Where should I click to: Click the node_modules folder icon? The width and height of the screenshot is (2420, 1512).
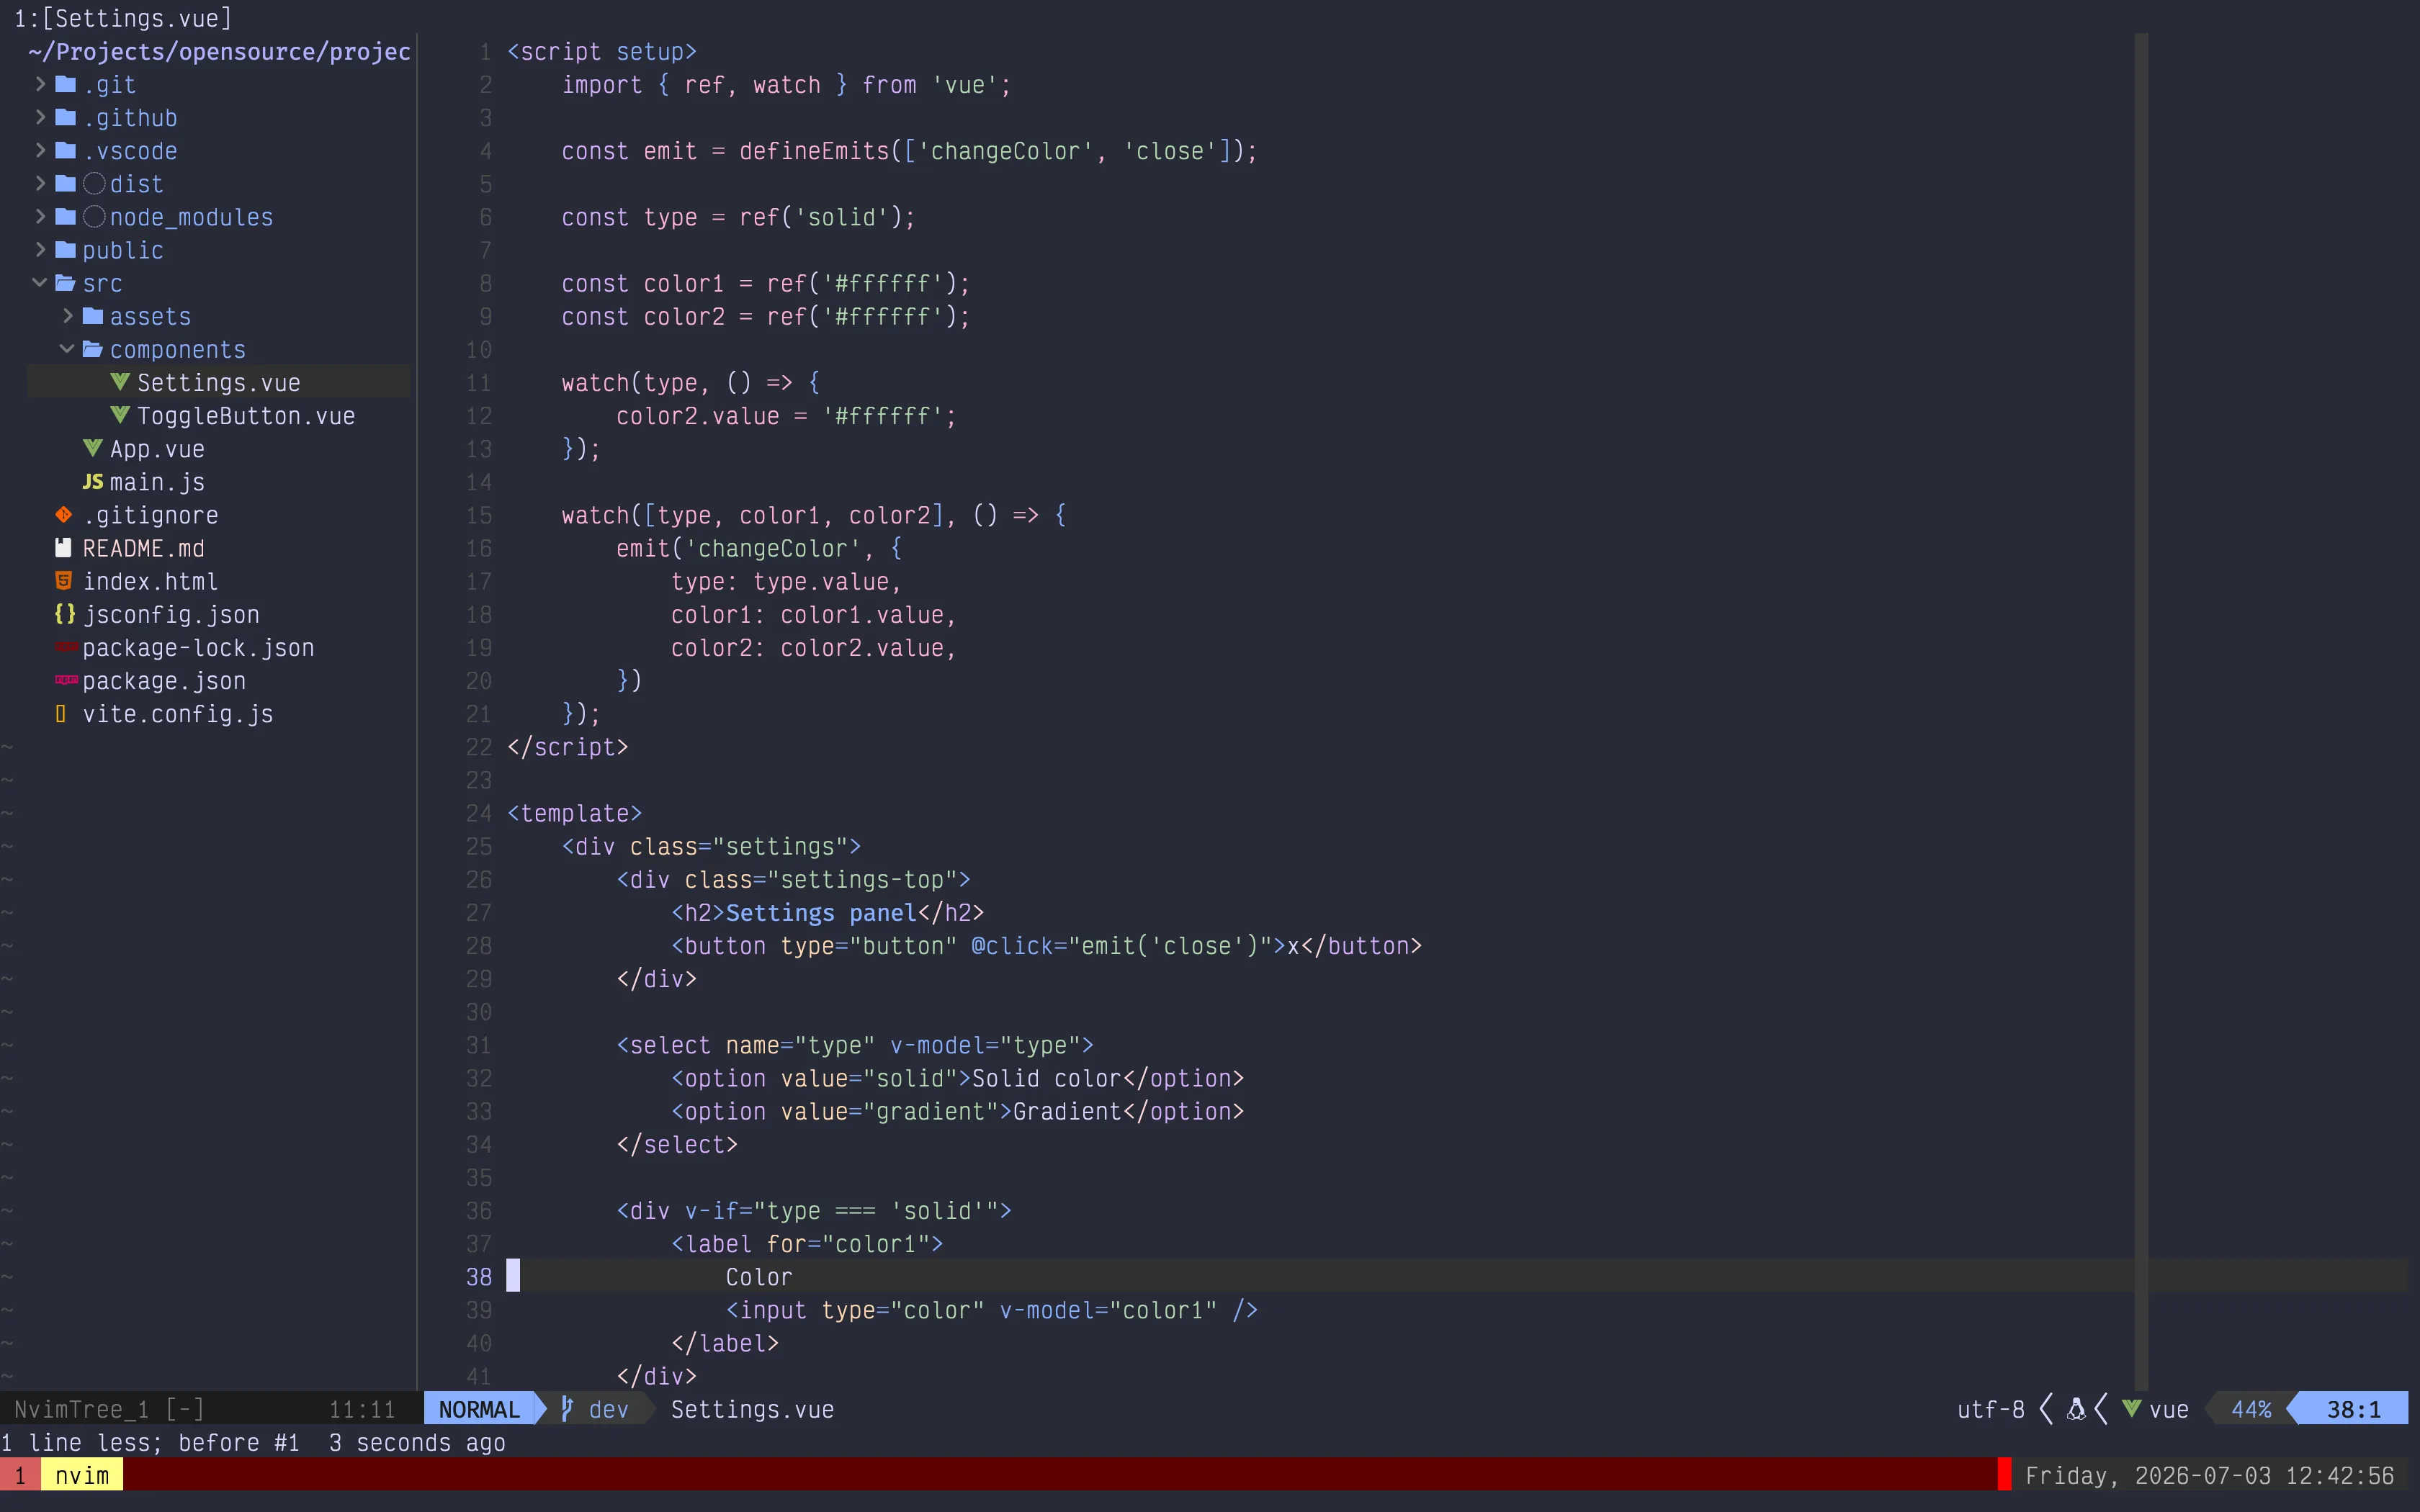(x=66, y=216)
